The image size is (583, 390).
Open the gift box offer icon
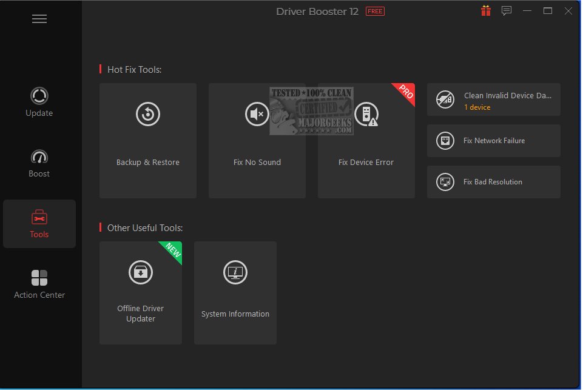click(486, 11)
